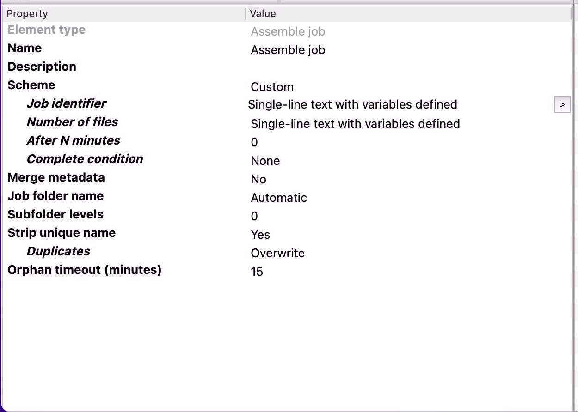Screen dimensions: 578x412
Task: Select the Value column header
Action: point(262,13)
